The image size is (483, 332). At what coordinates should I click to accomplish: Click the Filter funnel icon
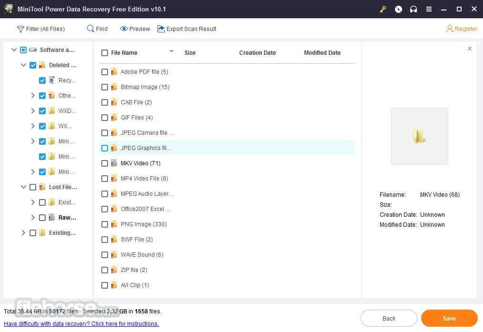20,29
